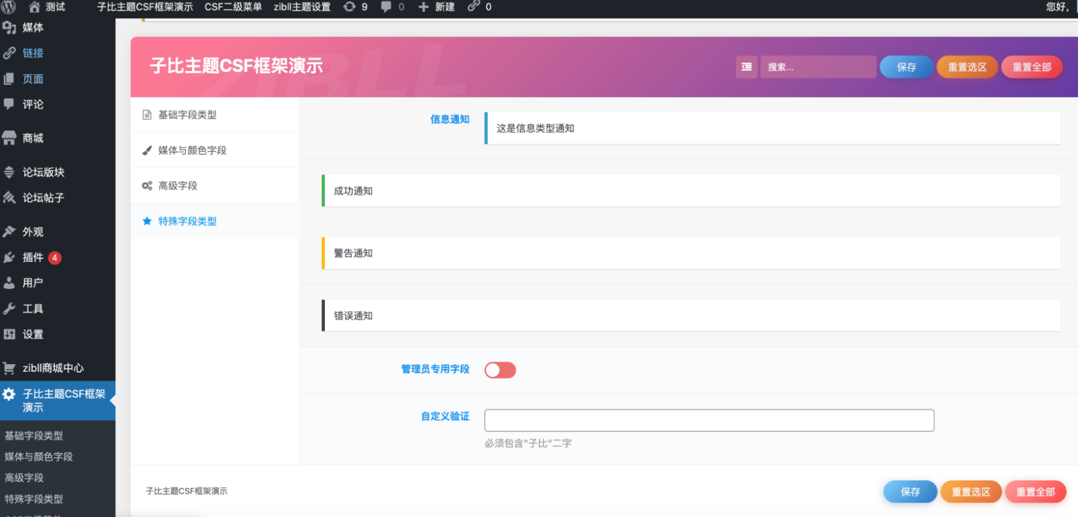Click the bottom 保存 button
The width and height of the screenshot is (1078, 517).
click(910, 492)
